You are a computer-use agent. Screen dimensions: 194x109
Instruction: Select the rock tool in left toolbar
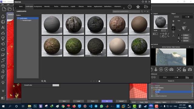pyautogui.click(x=3, y=44)
